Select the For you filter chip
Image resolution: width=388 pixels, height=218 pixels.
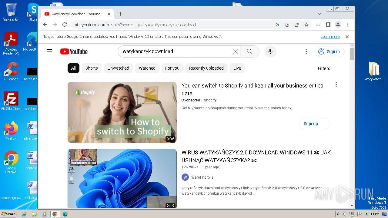pos(172,68)
